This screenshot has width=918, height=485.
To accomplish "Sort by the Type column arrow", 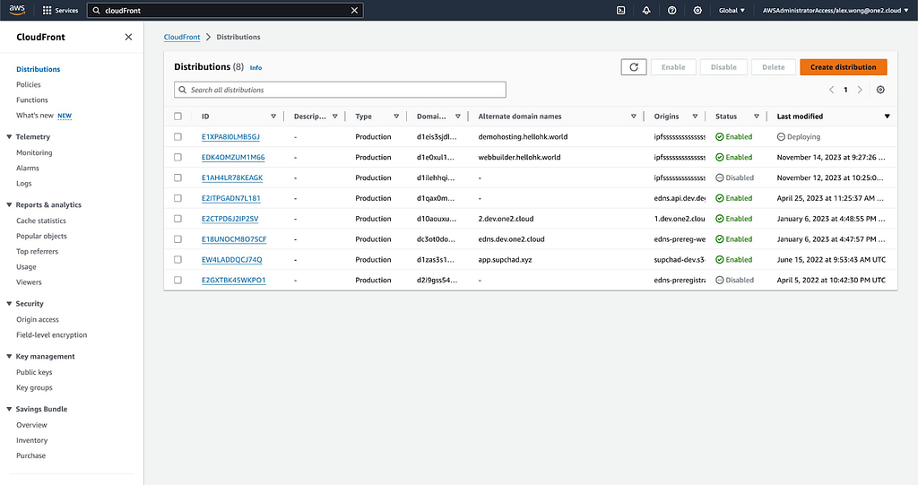I will click(396, 117).
